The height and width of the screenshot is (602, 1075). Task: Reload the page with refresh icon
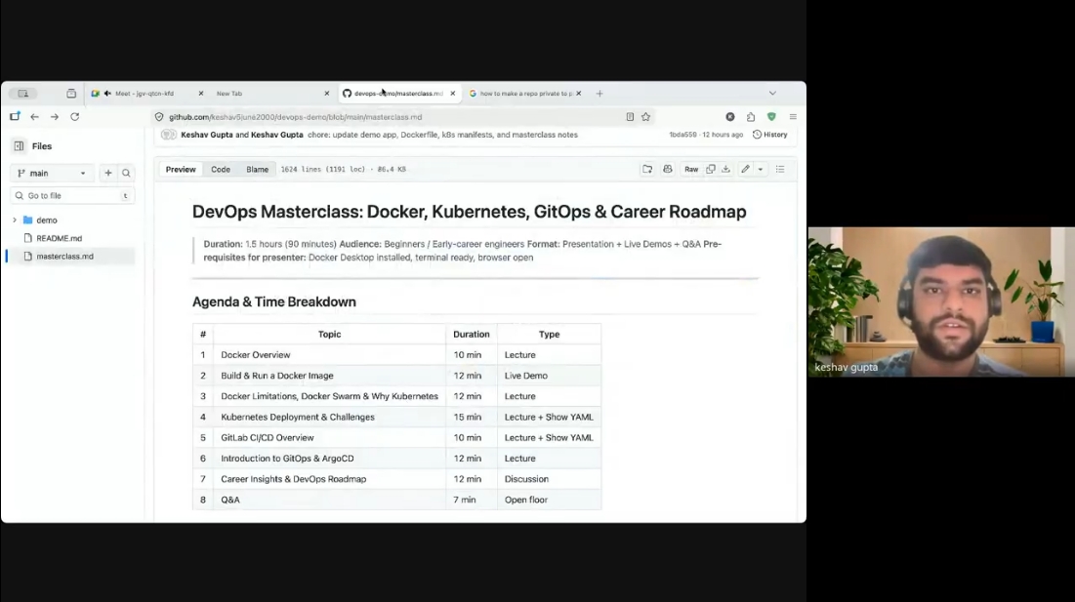pos(74,115)
